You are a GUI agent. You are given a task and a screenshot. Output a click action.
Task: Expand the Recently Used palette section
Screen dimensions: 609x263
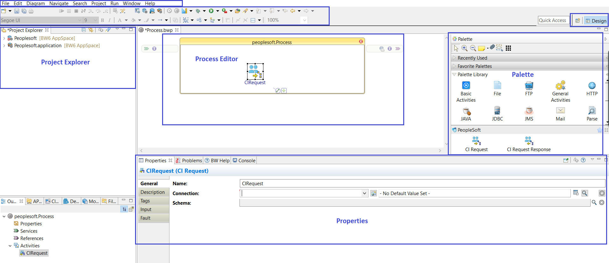tap(455, 58)
